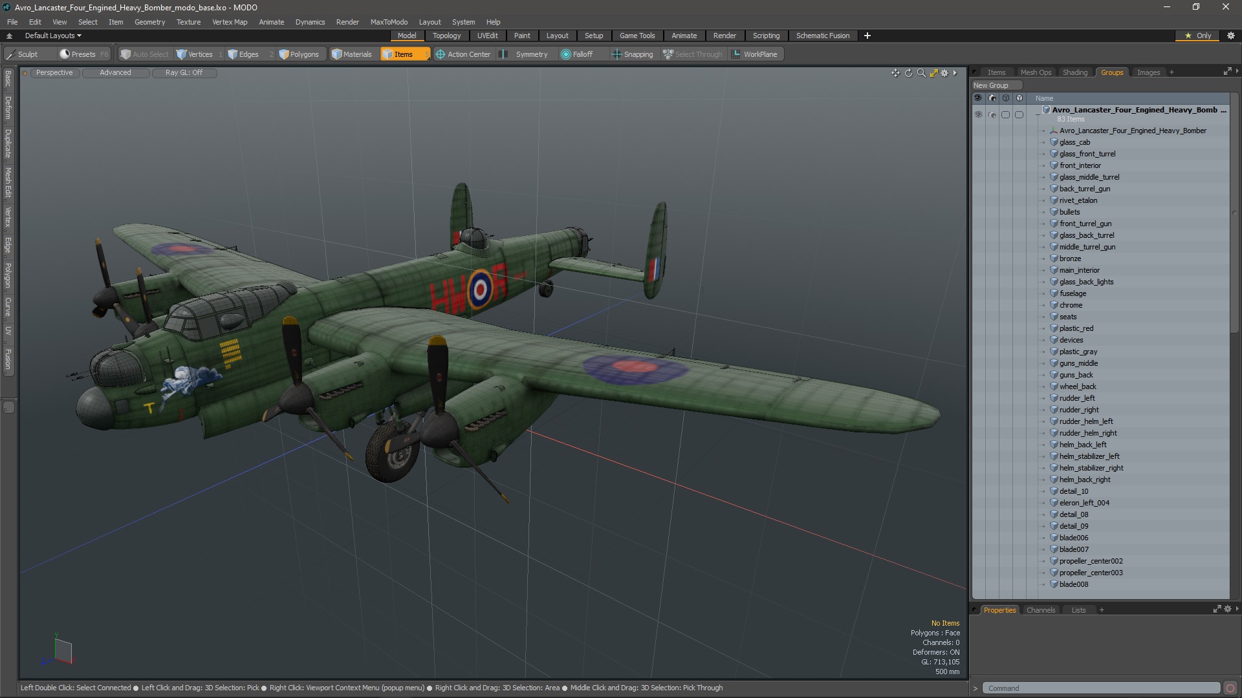This screenshot has height=698, width=1242.
Task: Select the rudder_helm_left item
Action: 1086,421
